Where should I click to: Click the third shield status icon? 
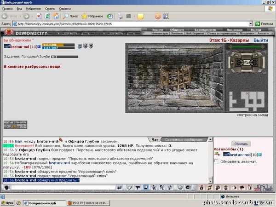[x=91, y=46]
